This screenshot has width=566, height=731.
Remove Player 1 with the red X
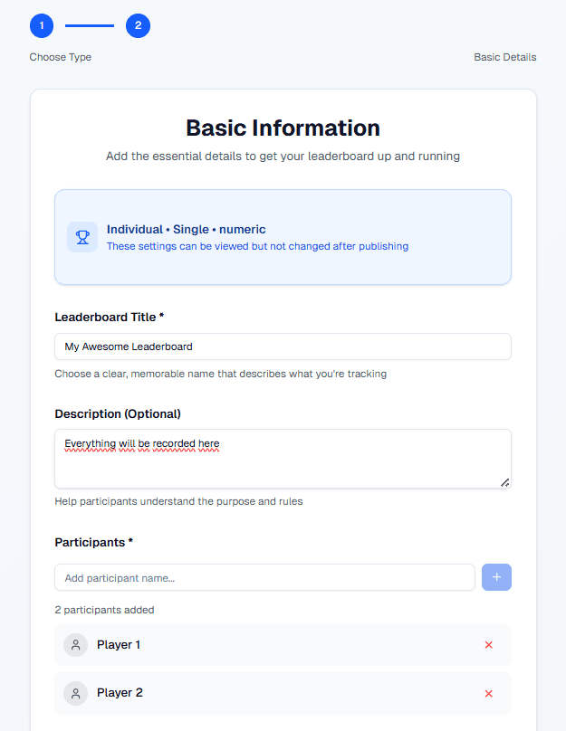click(x=488, y=644)
